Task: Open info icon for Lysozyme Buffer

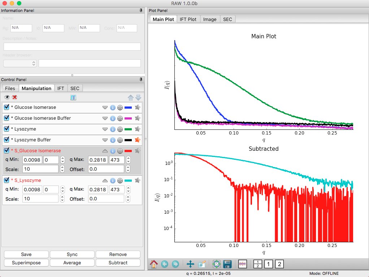Action: tap(113, 140)
